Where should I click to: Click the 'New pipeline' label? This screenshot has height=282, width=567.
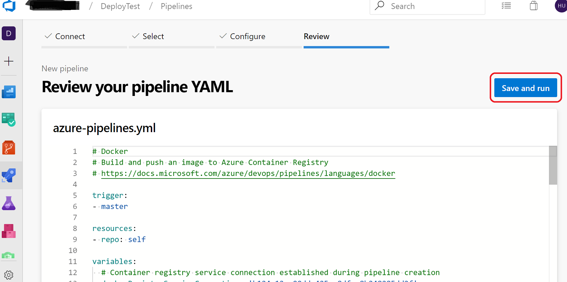(65, 68)
